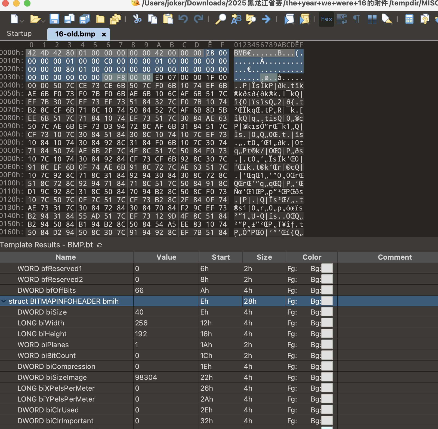Screen dimensions: 438x429
Task: Select the LONG biWidth row
Action: coord(219,323)
